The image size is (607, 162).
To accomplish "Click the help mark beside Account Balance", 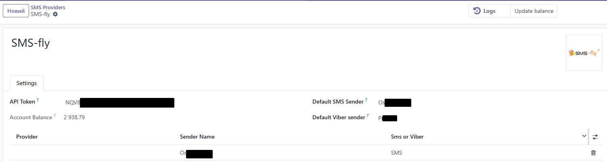I will 54,116.
